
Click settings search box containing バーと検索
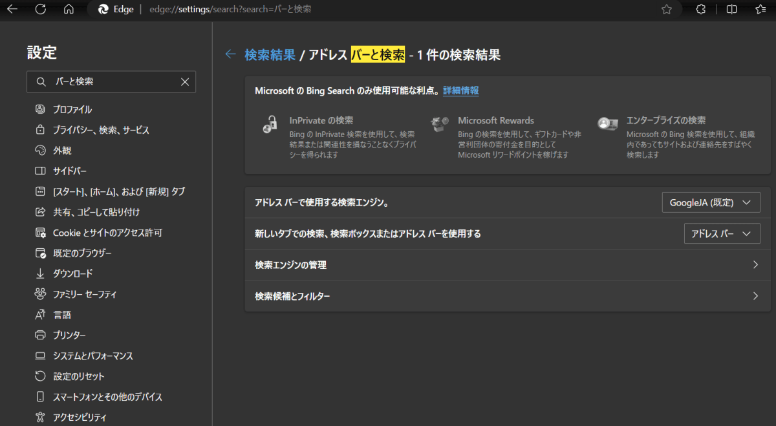point(111,82)
